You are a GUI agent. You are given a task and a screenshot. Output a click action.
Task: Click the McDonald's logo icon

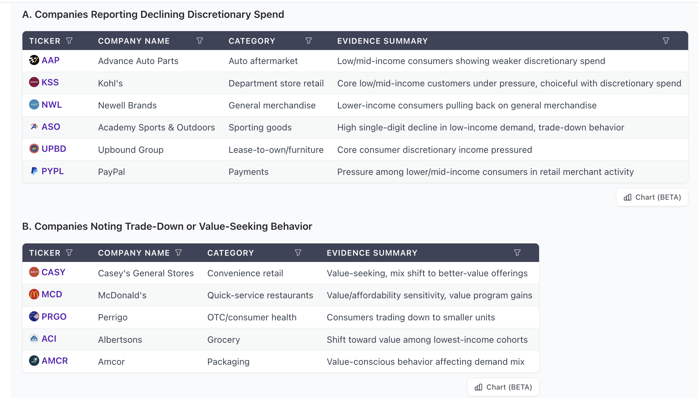coord(34,294)
